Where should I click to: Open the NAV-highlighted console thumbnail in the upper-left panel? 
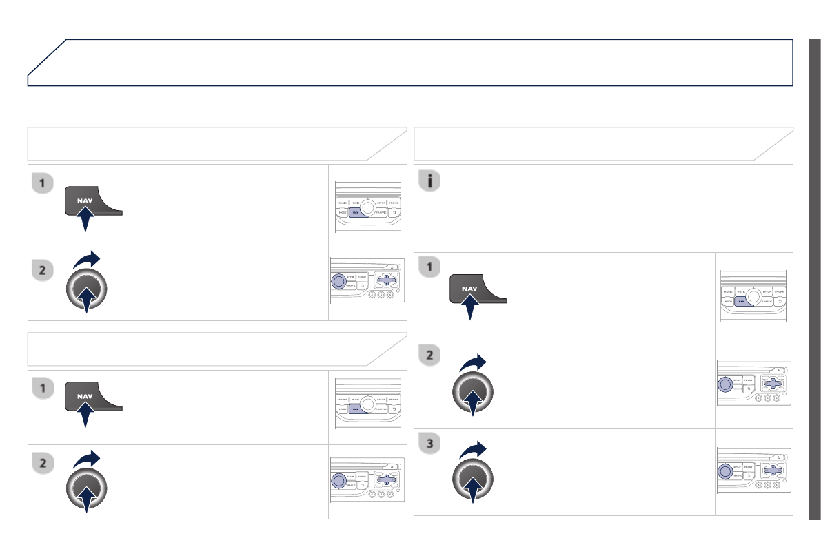pyautogui.click(x=367, y=204)
